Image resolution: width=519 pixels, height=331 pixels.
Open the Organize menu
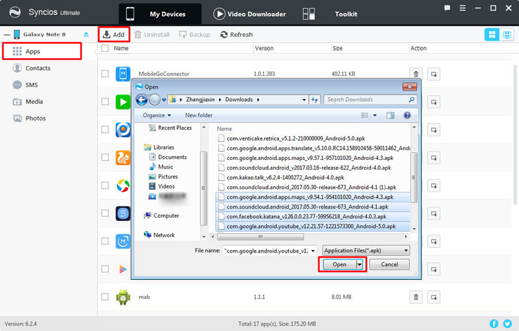(x=156, y=115)
